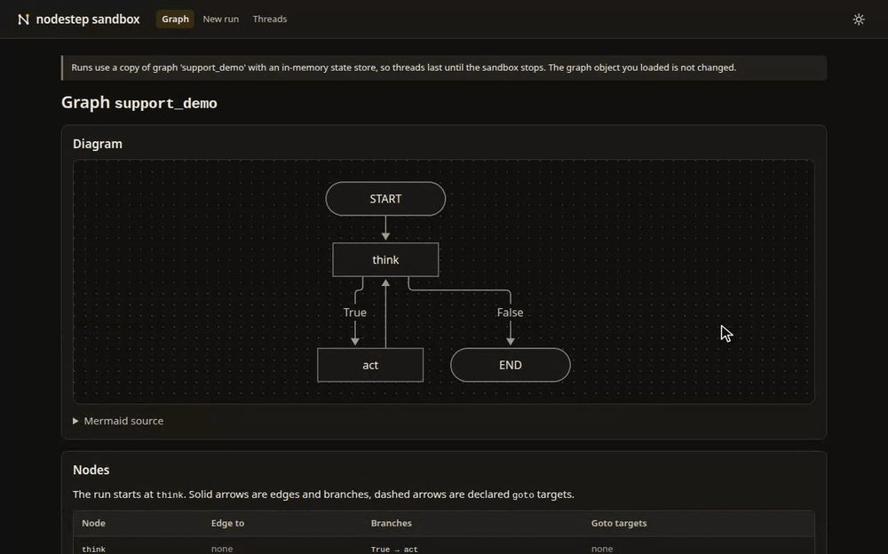Click the in-memory state store notice text
The height and width of the screenshot is (554, 888).
point(404,67)
